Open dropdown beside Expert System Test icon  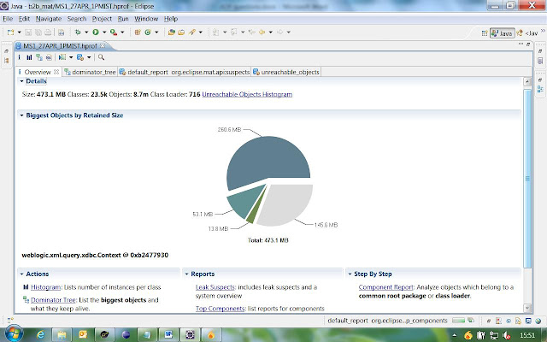(71, 57)
